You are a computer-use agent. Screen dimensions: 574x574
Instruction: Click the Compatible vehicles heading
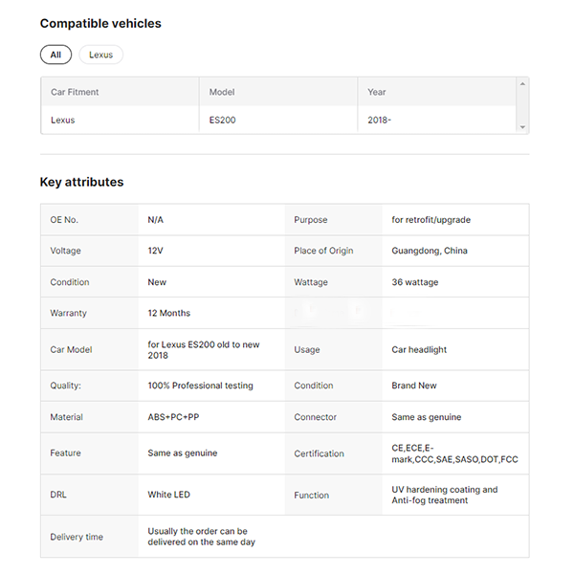100,23
